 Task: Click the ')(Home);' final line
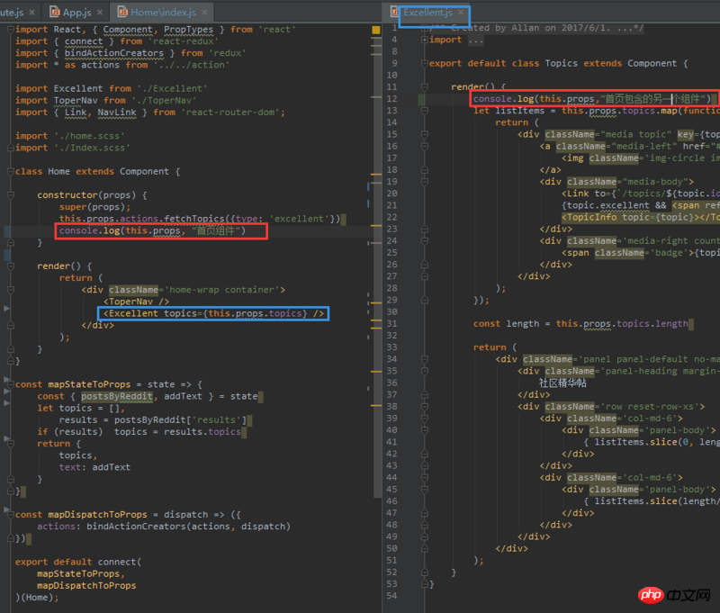pos(37,598)
